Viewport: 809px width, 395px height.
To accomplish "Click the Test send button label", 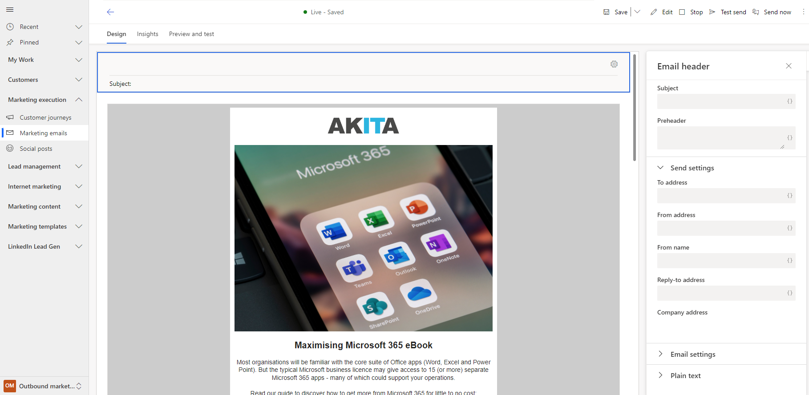I will coord(733,12).
